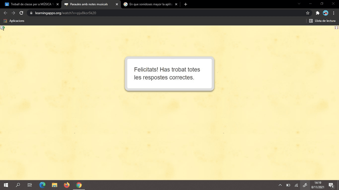Go back to the previous page
This screenshot has width=339, height=190.
pos(6,13)
